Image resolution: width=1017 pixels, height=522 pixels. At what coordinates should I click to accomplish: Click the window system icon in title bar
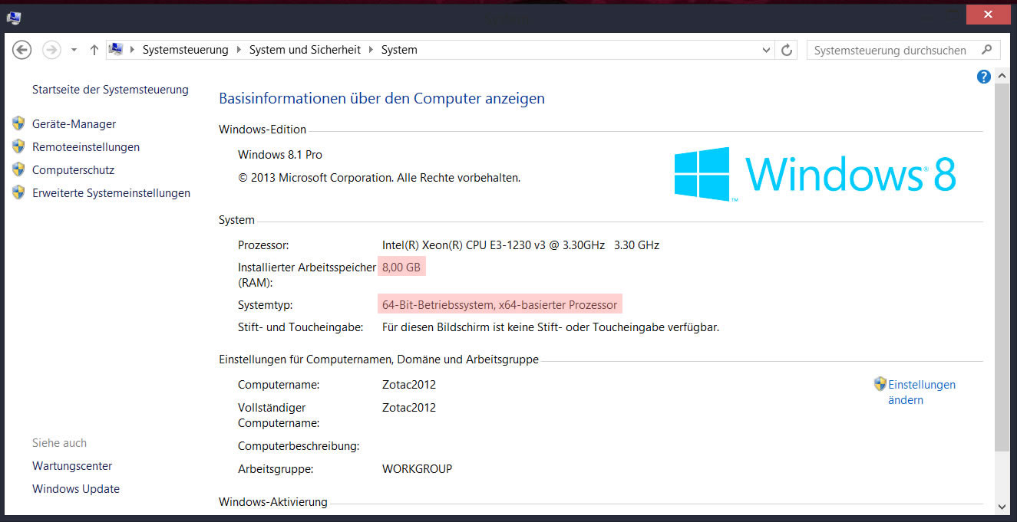[14, 18]
